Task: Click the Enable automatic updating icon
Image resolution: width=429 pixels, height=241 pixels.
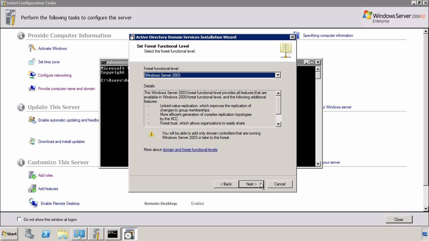Action: pos(32,120)
